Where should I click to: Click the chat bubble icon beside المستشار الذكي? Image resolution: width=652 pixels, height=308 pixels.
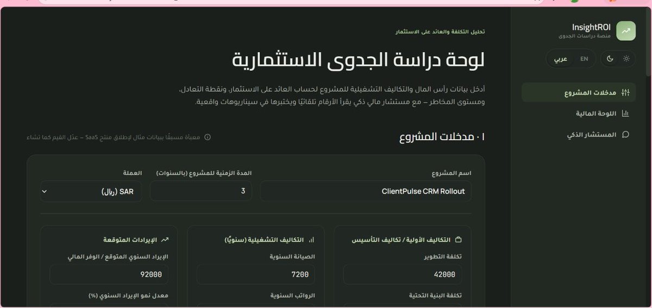[x=625, y=134]
